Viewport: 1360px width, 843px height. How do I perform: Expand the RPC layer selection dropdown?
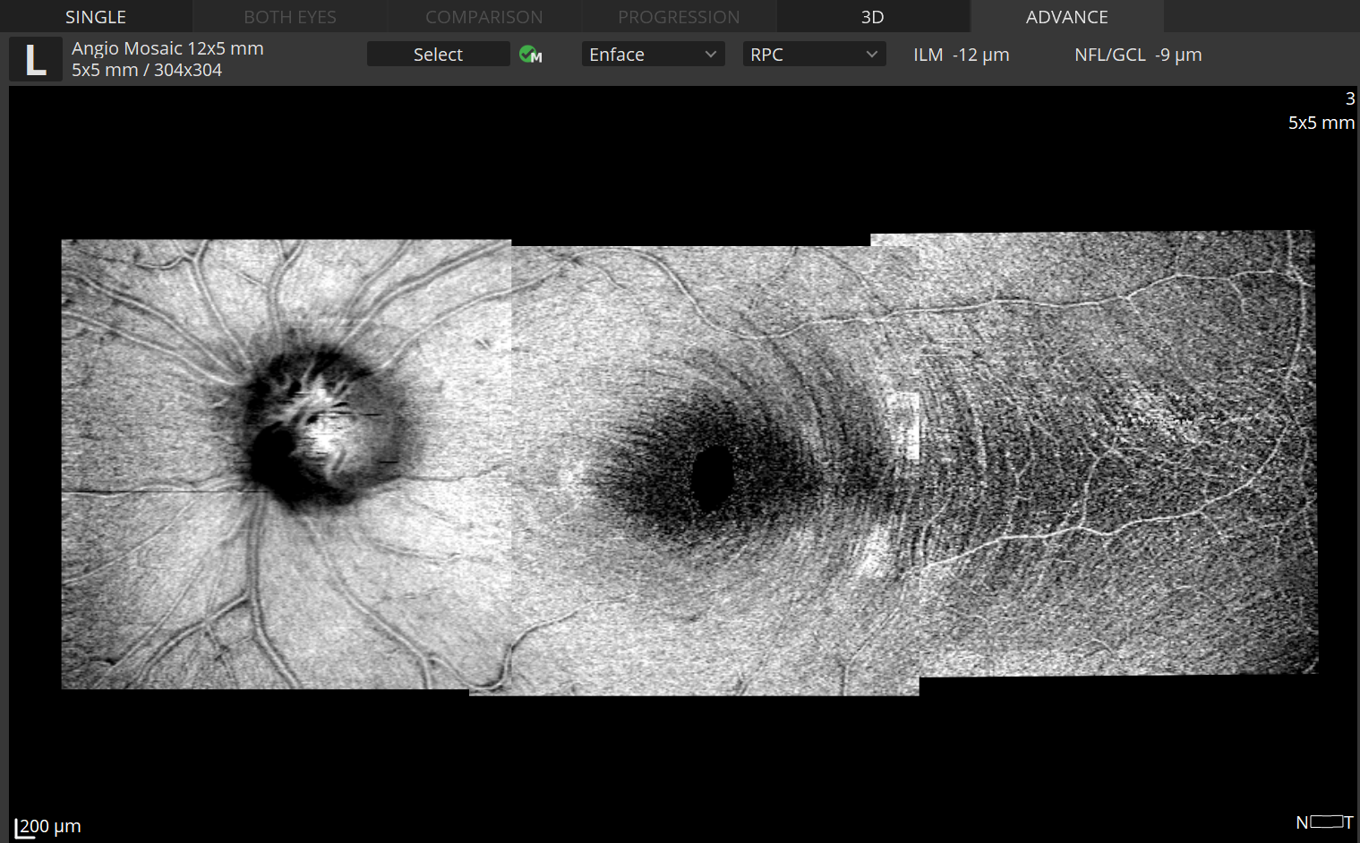coord(813,55)
